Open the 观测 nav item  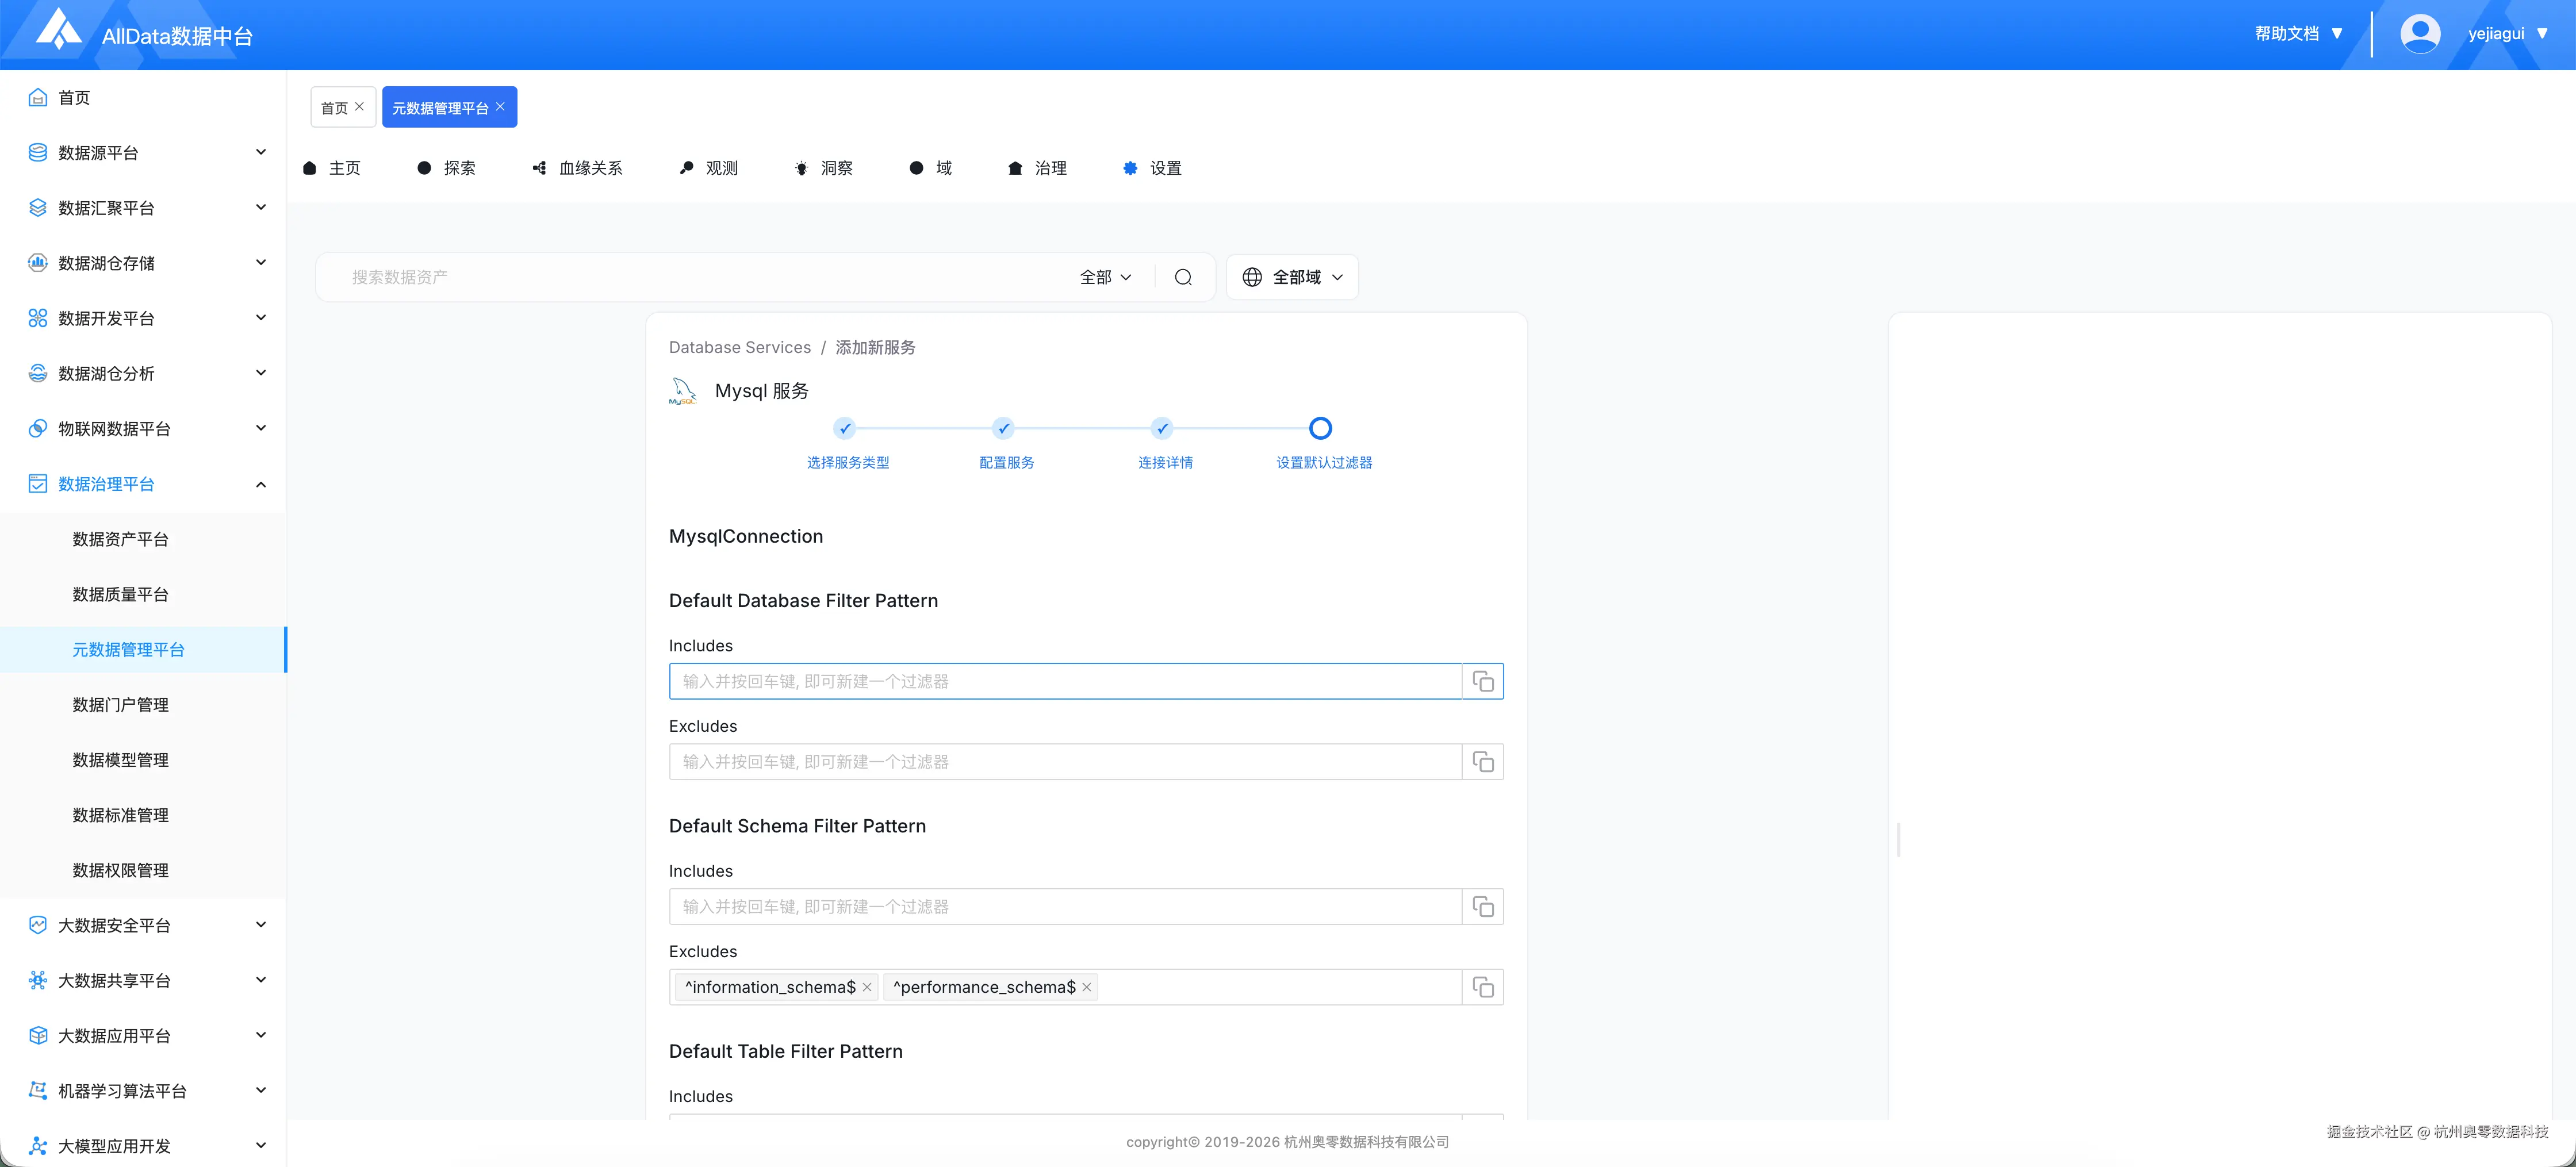coord(709,168)
